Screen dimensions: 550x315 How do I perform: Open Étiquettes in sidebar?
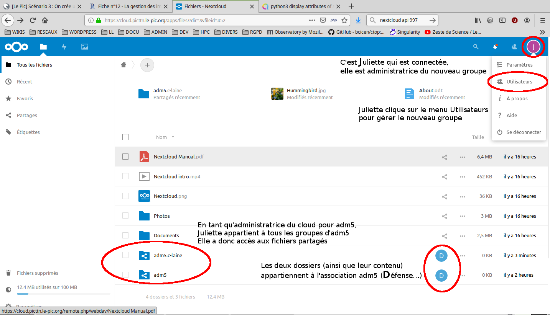click(x=28, y=132)
